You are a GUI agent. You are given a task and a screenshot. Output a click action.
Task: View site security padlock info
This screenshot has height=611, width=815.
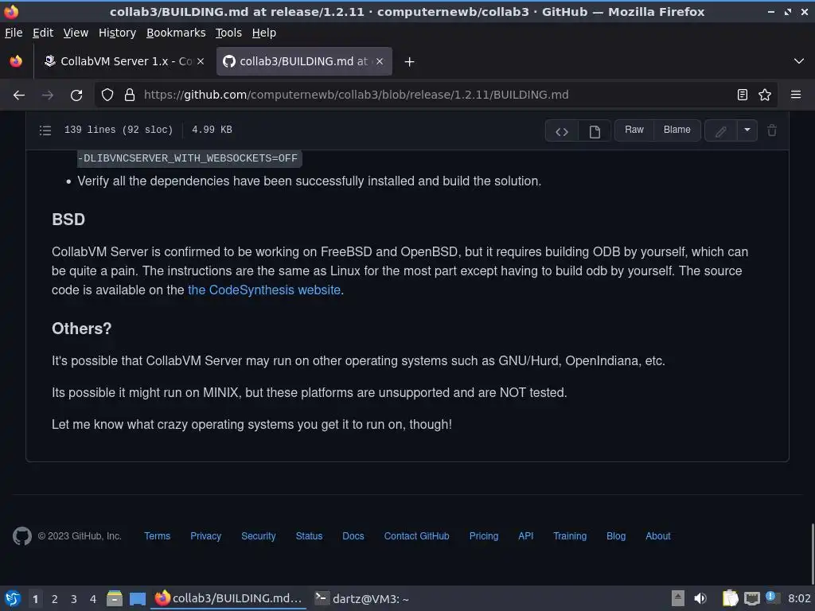pyautogui.click(x=130, y=95)
